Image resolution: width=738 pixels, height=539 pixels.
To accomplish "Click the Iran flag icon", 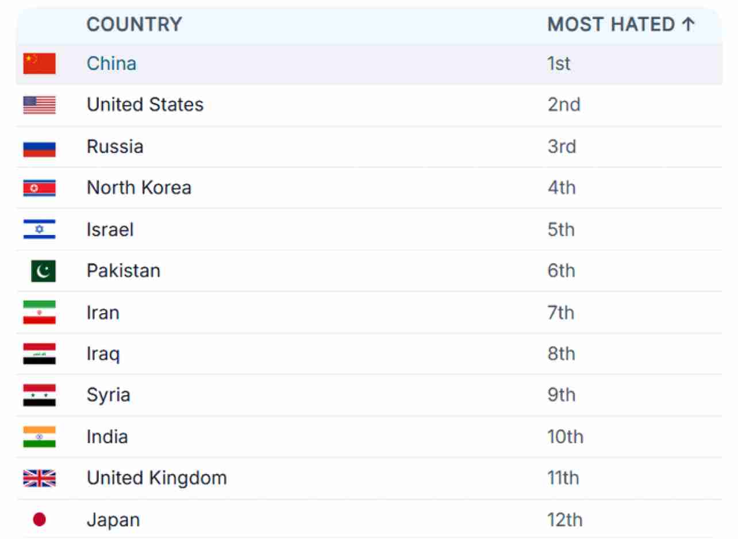I will tap(39, 313).
